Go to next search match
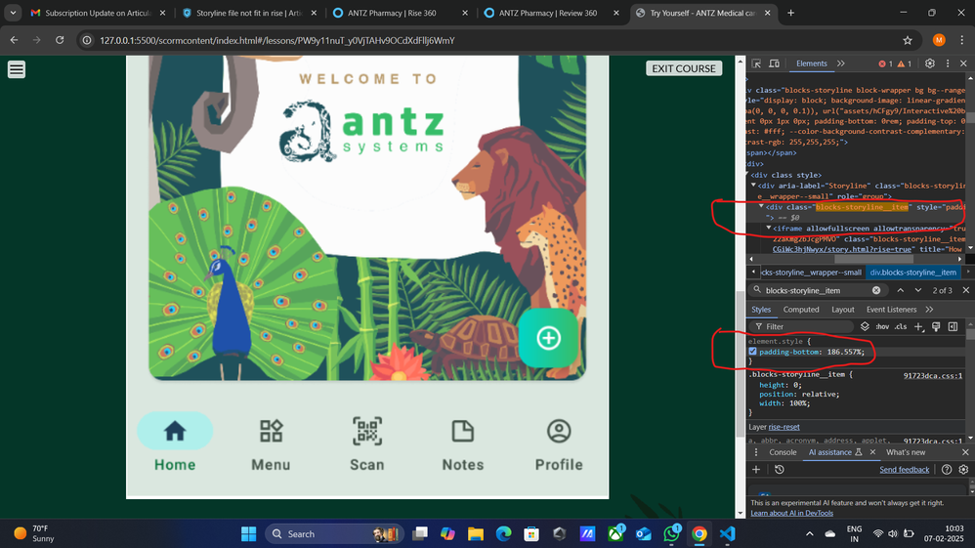Viewport: 975px width, 548px height. (917, 290)
